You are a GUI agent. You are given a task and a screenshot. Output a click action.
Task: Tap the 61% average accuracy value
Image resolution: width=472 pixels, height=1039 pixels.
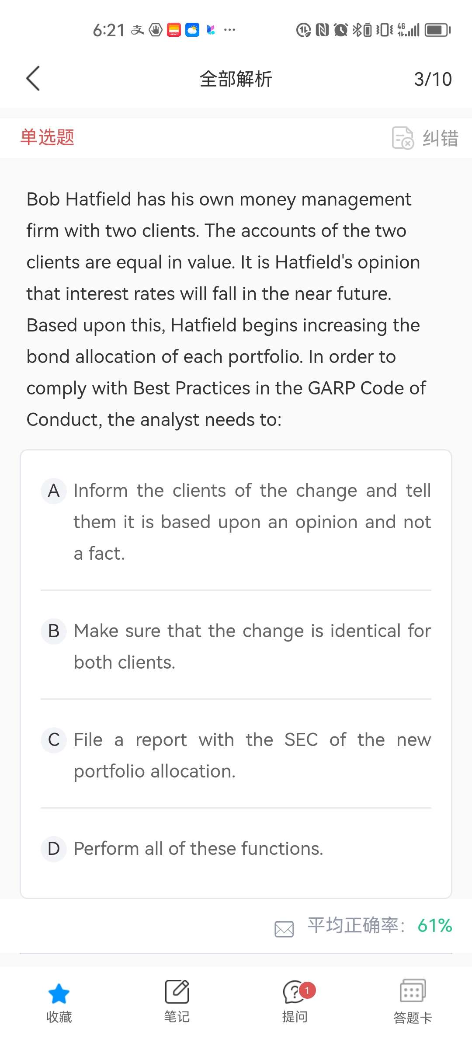click(434, 926)
